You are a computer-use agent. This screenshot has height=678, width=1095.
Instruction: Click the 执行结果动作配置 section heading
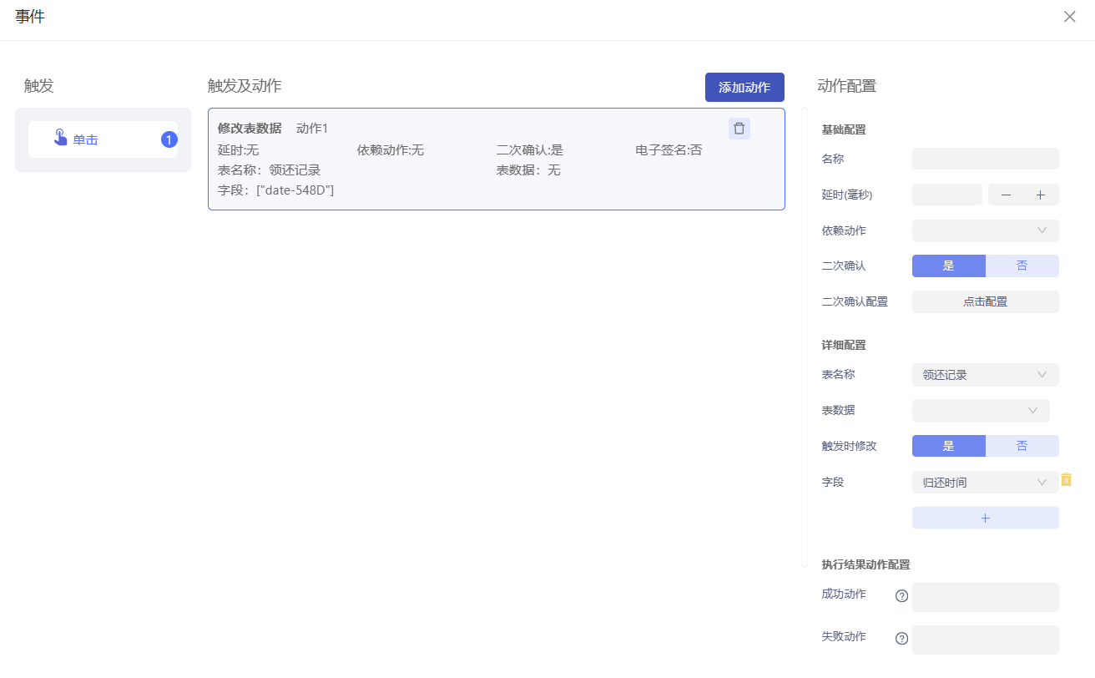point(865,564)
